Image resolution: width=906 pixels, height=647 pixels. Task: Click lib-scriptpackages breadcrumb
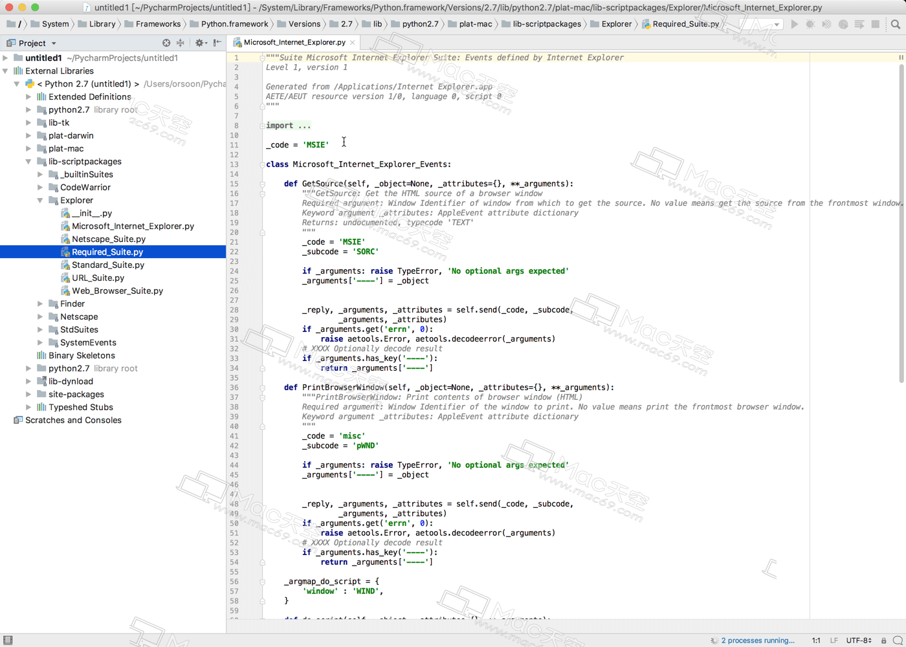[x=547, y=24]
